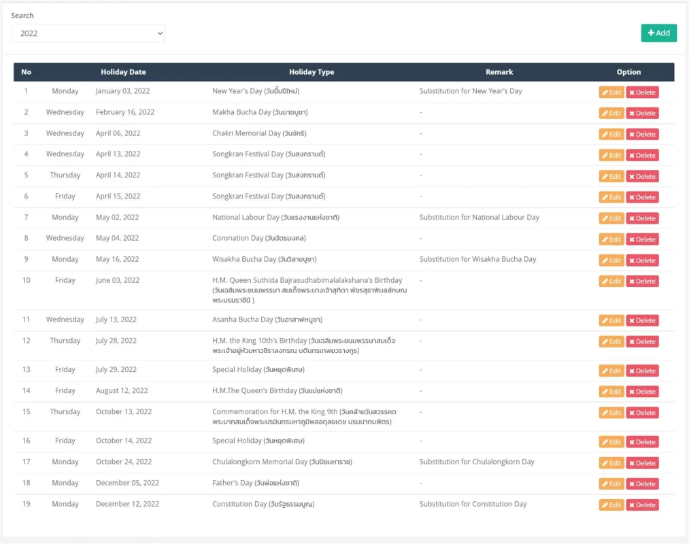This screenshot has height=544, width=689.
Task: Edit Chulalongkorn Memorial Day entry
Action: (611, 463)
